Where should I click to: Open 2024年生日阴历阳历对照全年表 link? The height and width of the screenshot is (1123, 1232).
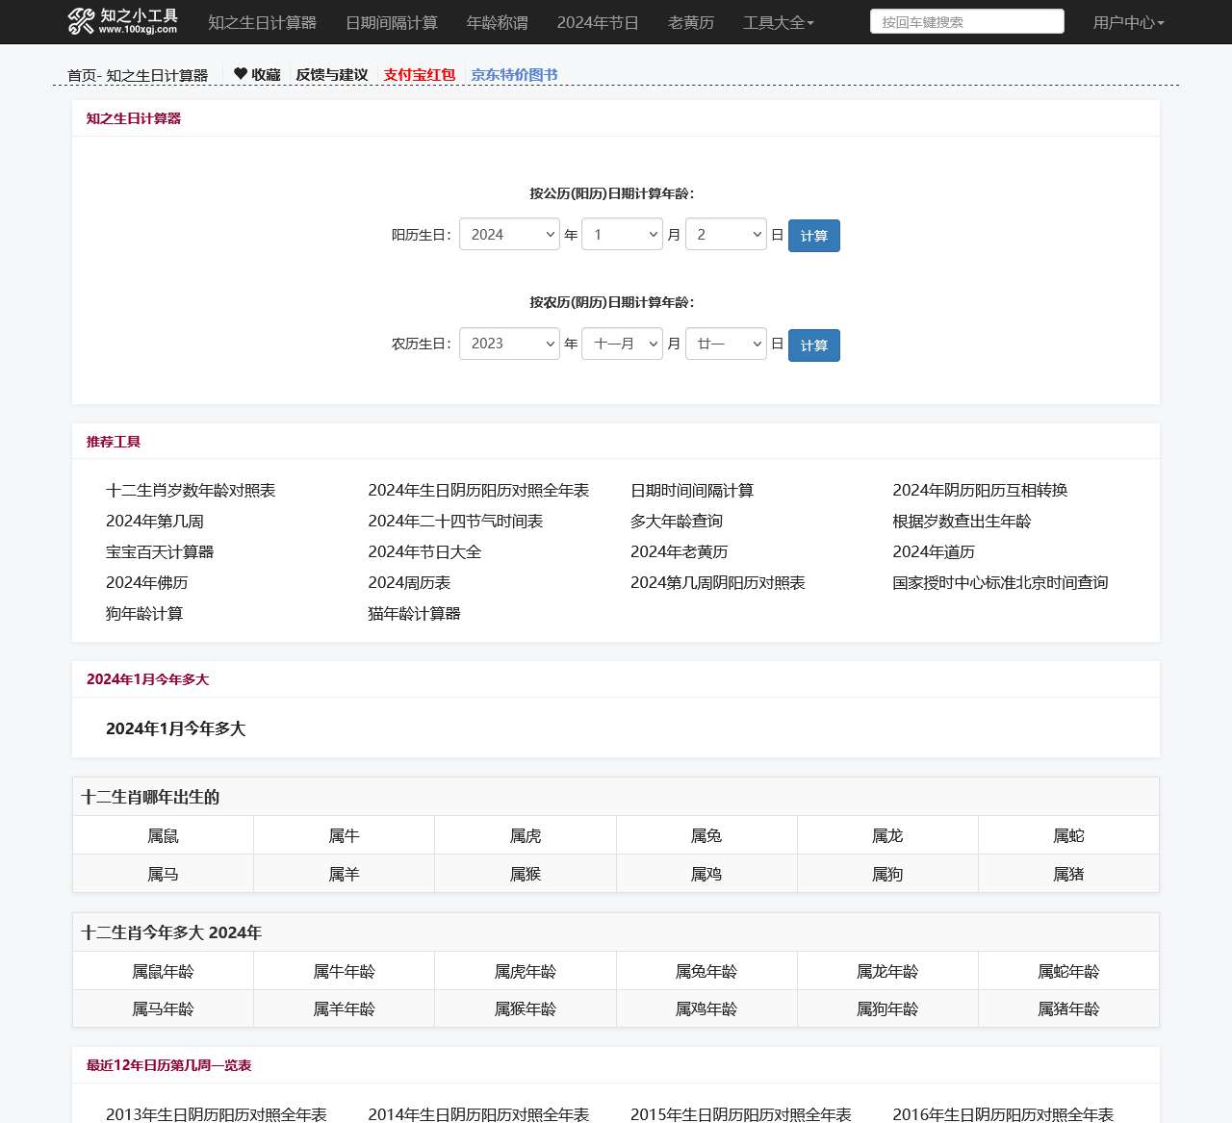click(478, 490)
